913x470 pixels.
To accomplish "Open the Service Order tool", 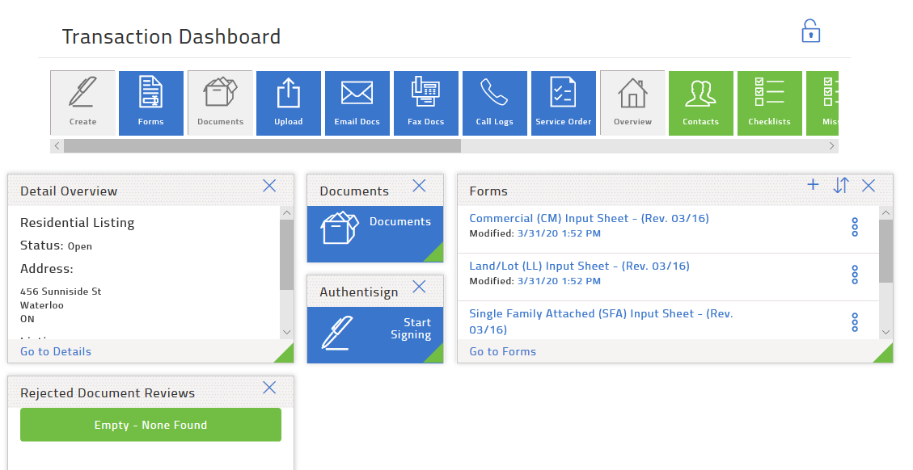I will [564, 103].
